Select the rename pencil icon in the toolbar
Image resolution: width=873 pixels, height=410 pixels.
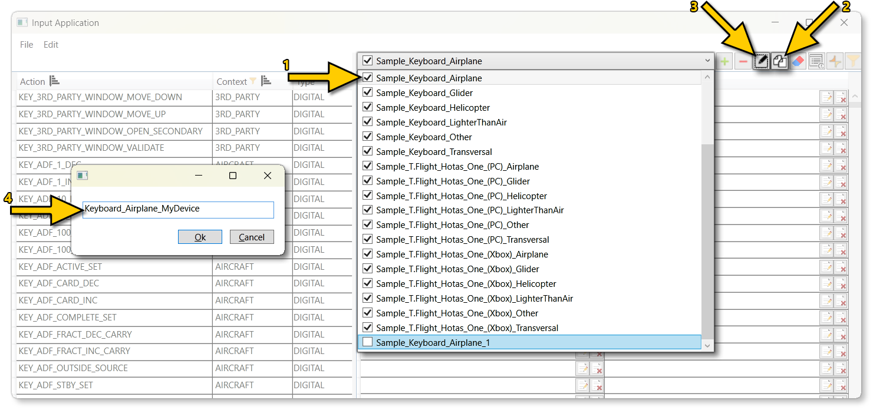click(x=761, y=60)
